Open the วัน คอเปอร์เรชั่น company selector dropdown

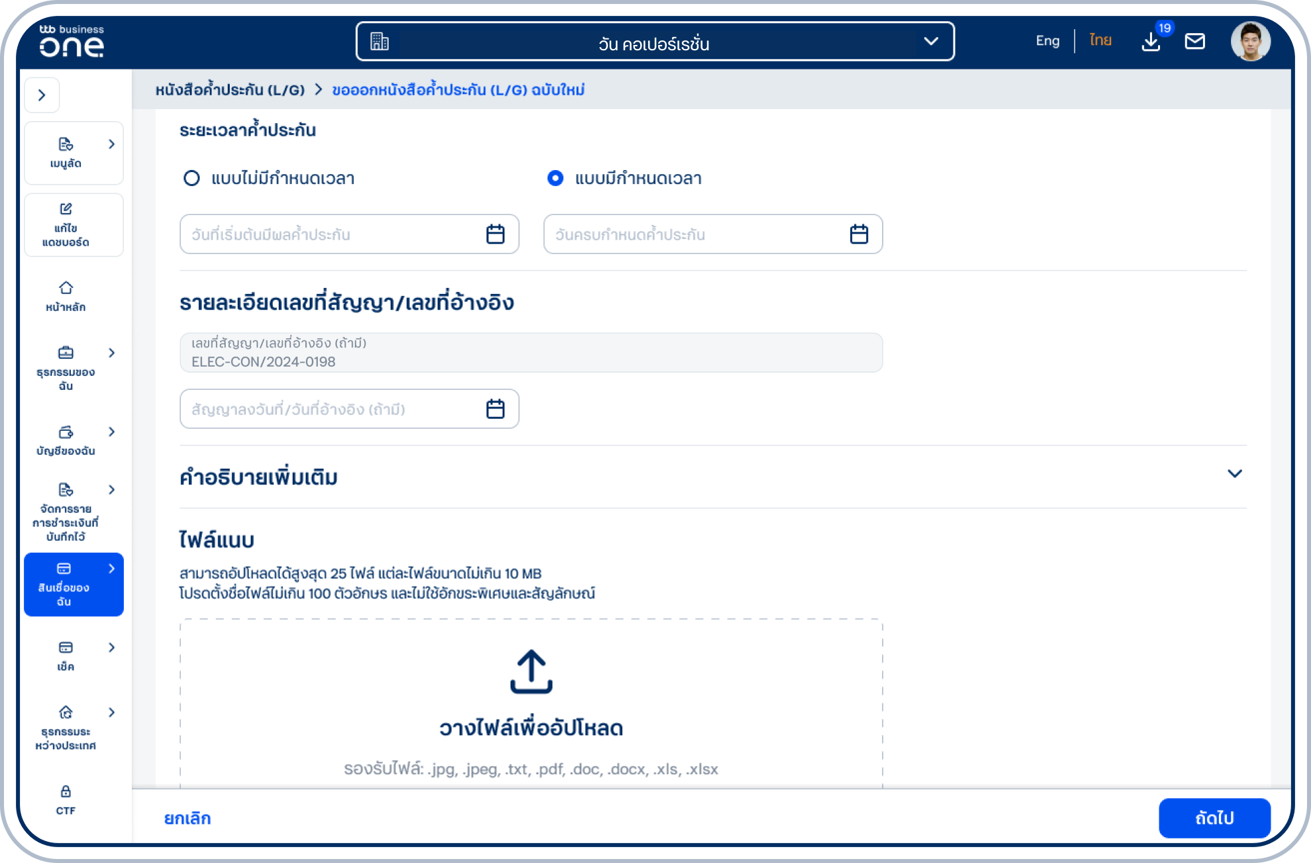[654, 42]
